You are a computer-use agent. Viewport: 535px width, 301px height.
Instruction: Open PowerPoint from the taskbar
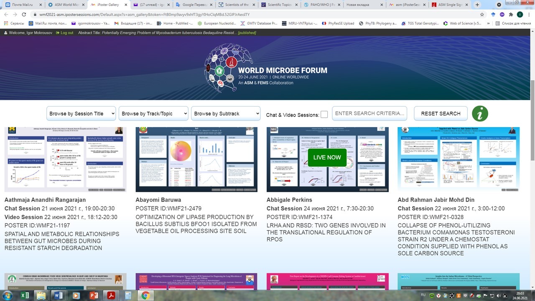pyautogui.click(x=94, y=296)
